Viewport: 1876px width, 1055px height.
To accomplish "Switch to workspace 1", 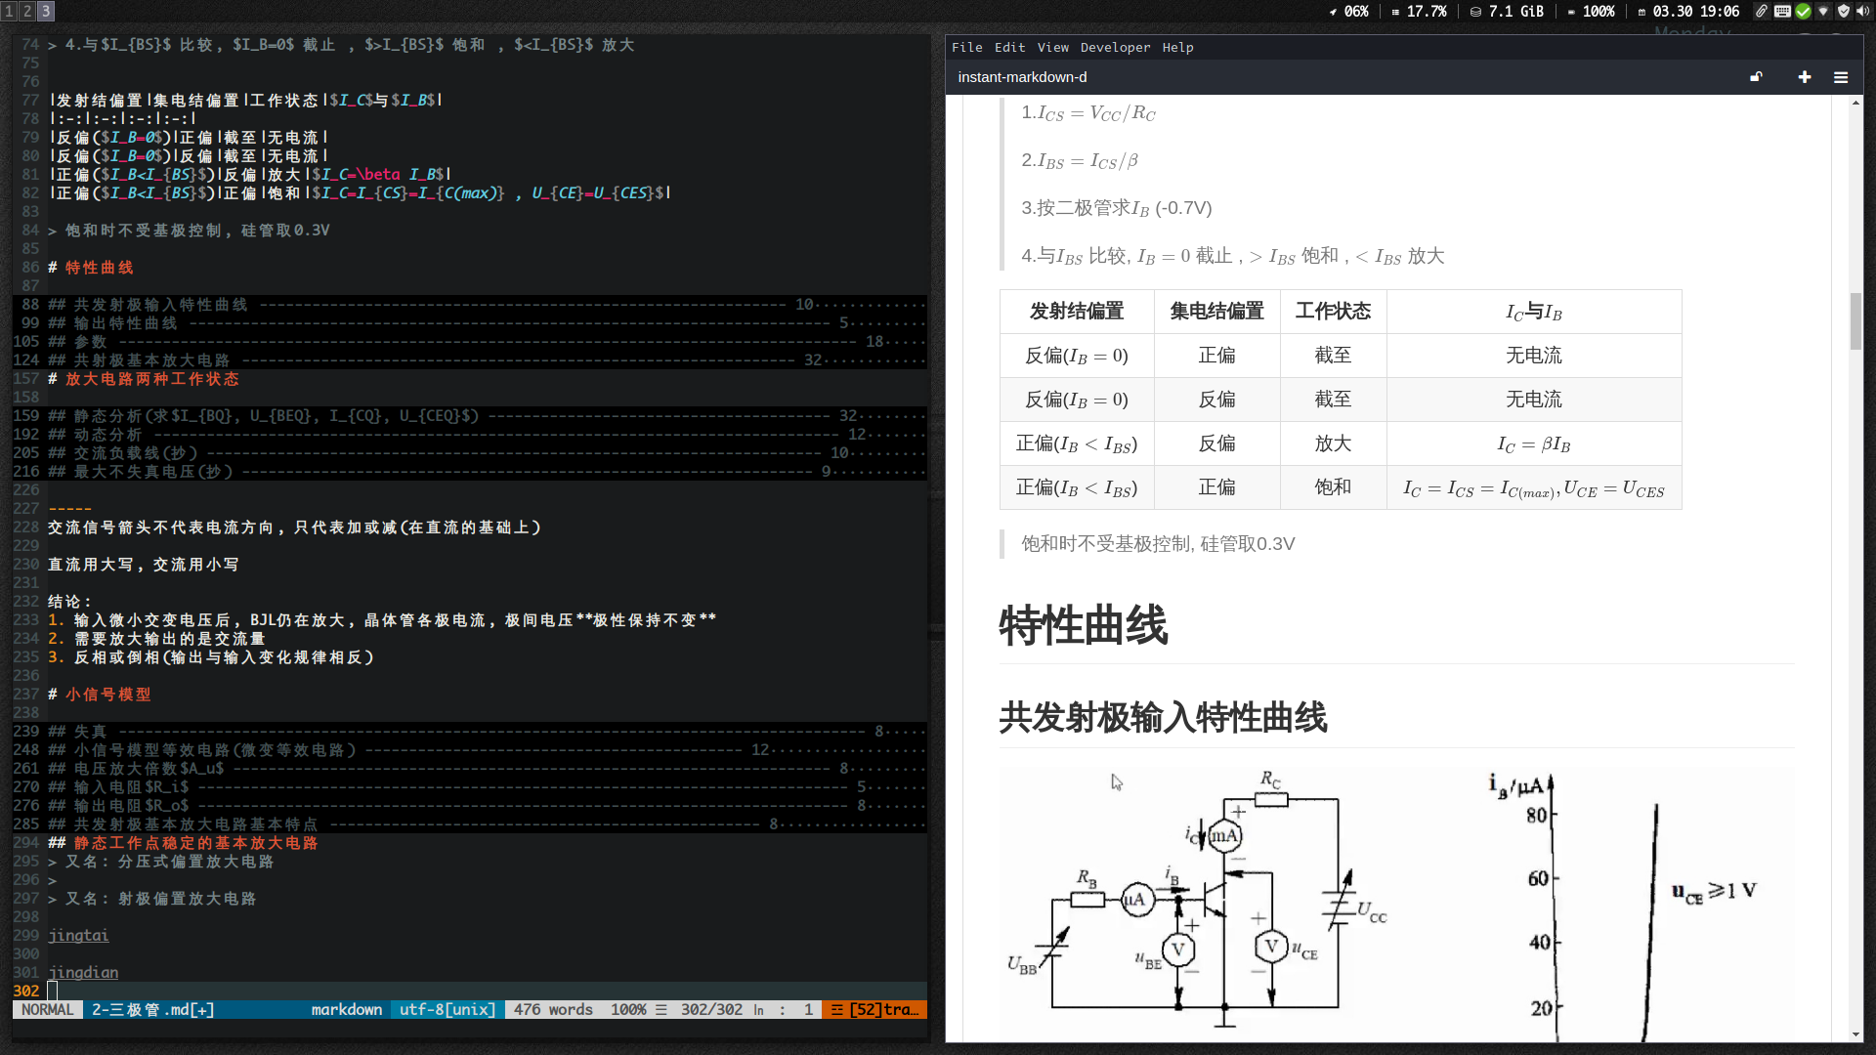I will tap(9, 11).
